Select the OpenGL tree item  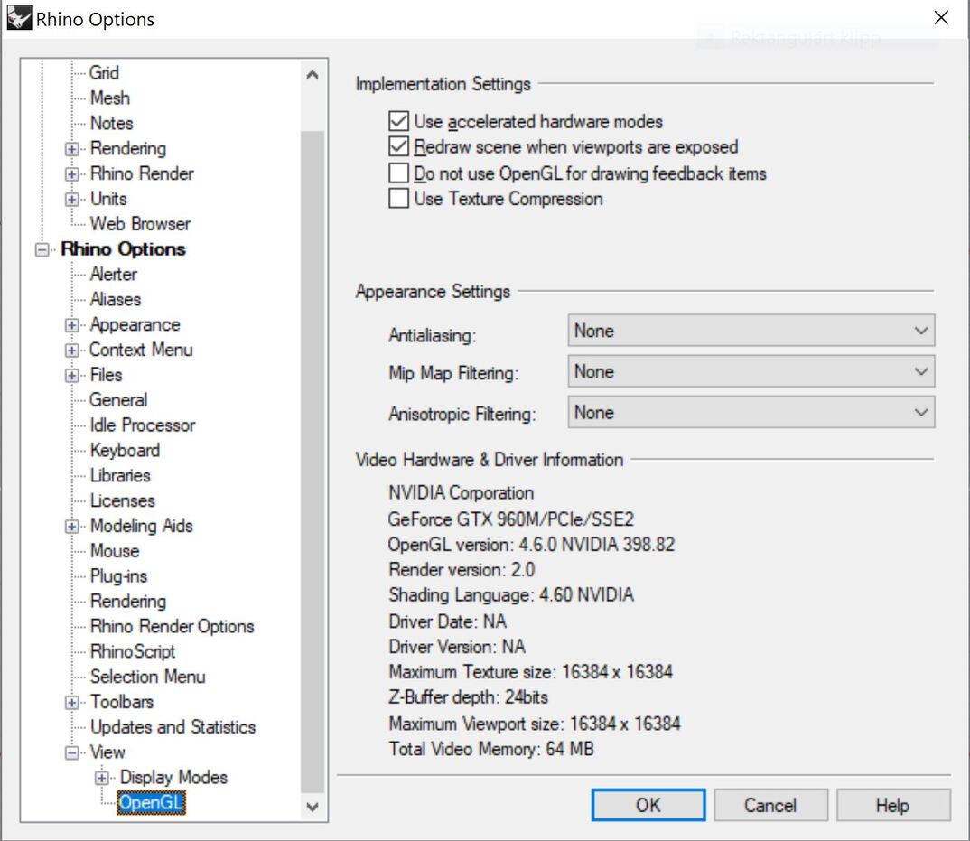151,803
